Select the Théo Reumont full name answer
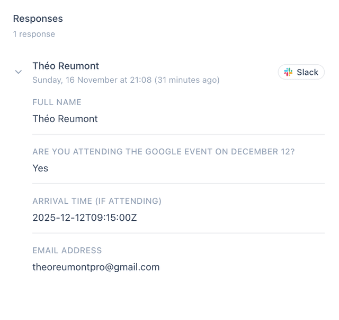339x320 pixels. point(65,119)
